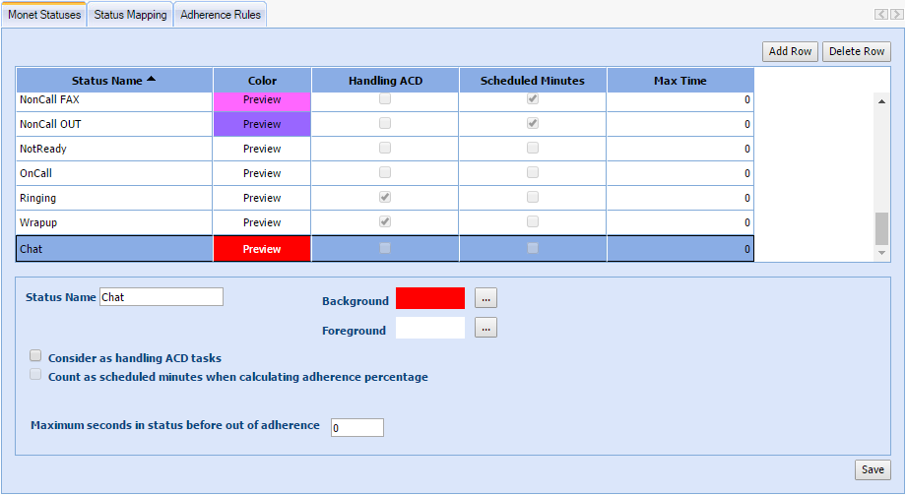Sort by the Status Name column header
The image size is (906, 495).
pos(113,81)
